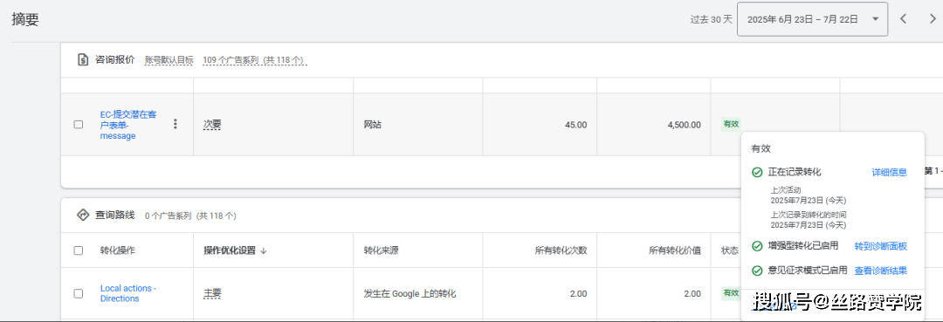The height and width of the screenshot is (322, 943).
Task: Expand 主要 optimization setting for Local actions
Action: click(x=212, y=294)
